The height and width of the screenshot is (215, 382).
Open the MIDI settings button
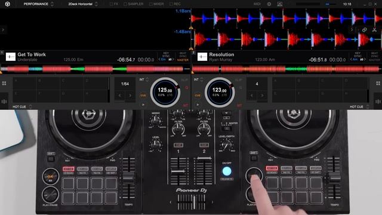coord(257,4)
